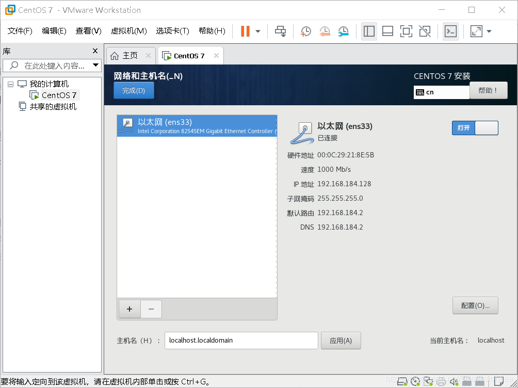Open the library search dropdown arrow

coord(96,65)
